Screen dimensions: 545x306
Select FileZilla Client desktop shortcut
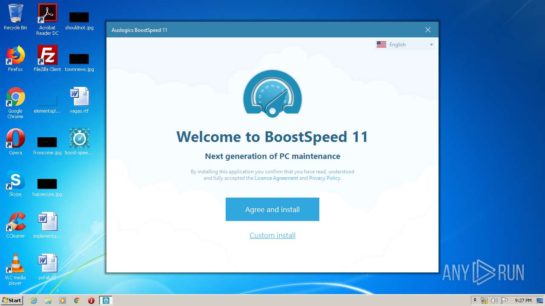[47, 59]
